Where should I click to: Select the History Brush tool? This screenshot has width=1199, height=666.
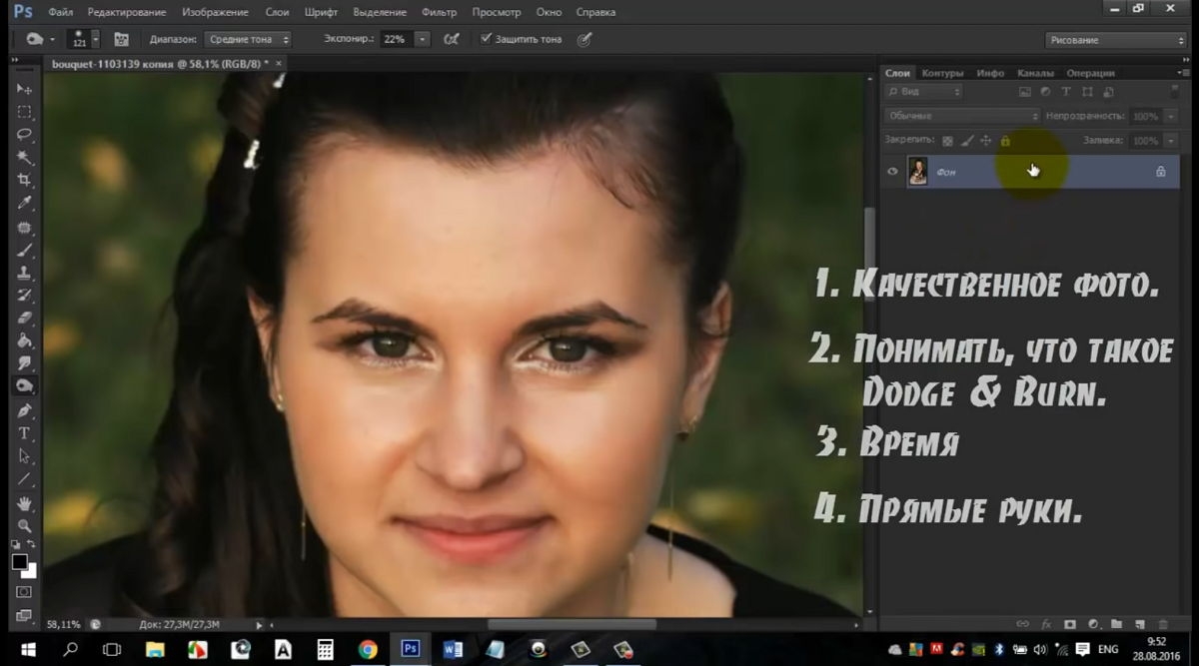pos(25,297)
